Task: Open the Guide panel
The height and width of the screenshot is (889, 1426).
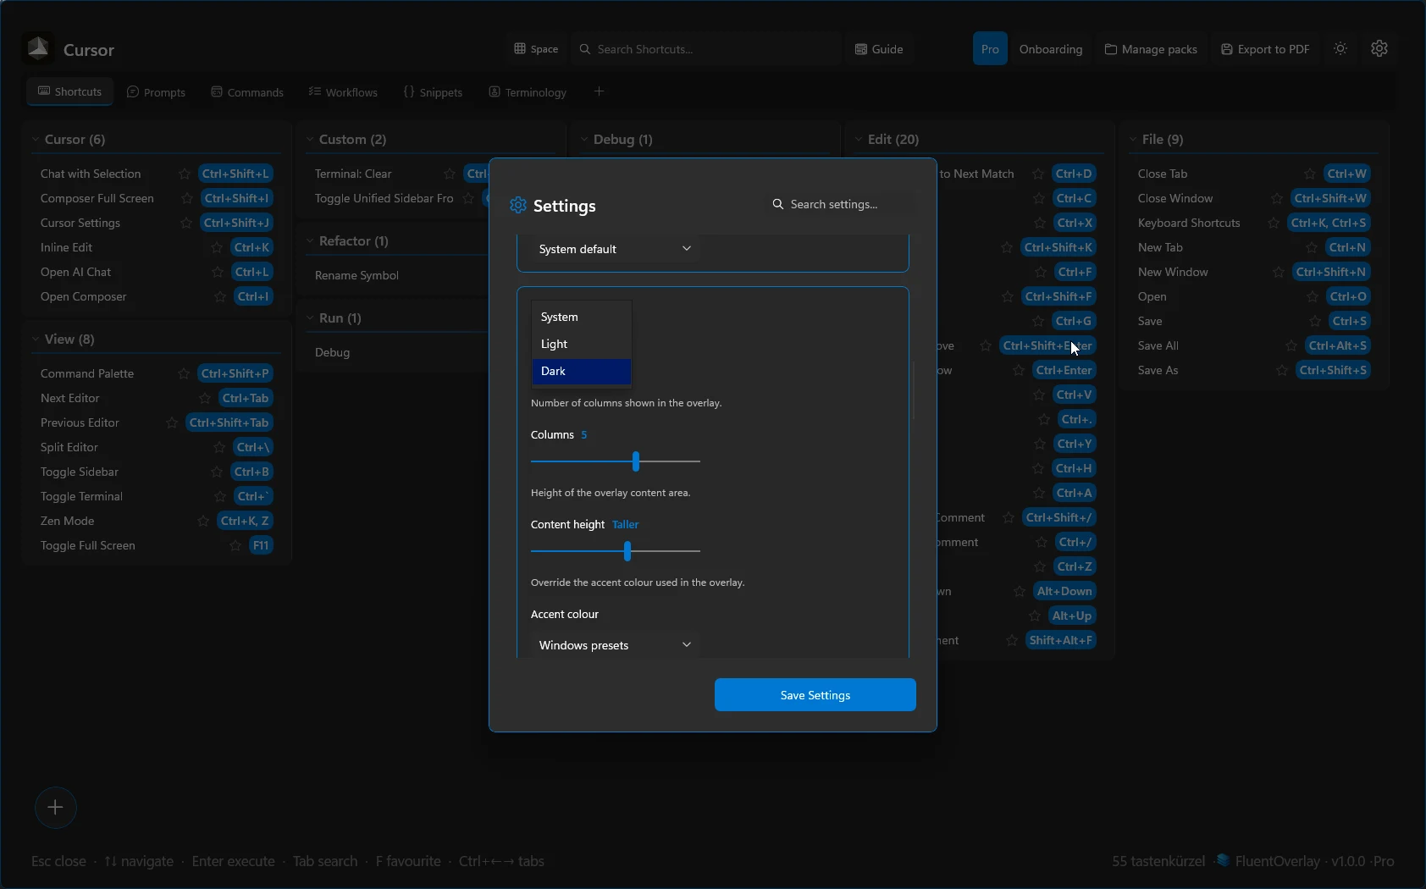Action: point(879,48)
